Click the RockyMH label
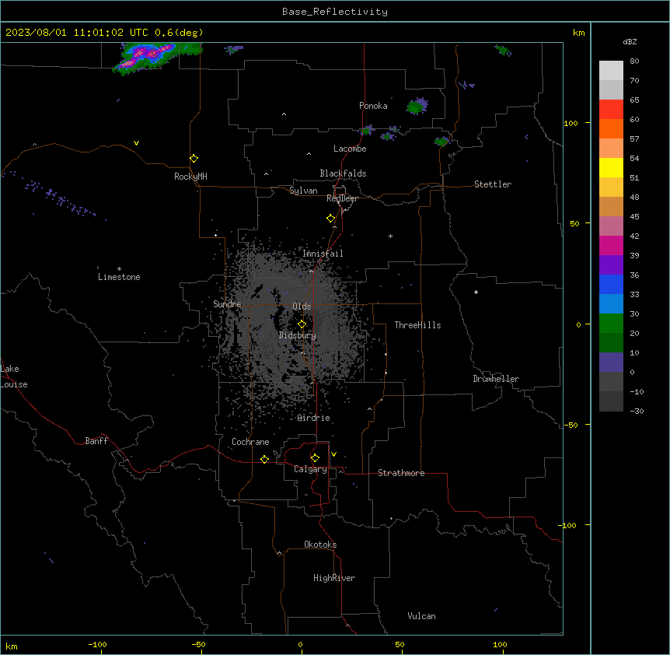670x655 pixels. [x=190, y=177]
